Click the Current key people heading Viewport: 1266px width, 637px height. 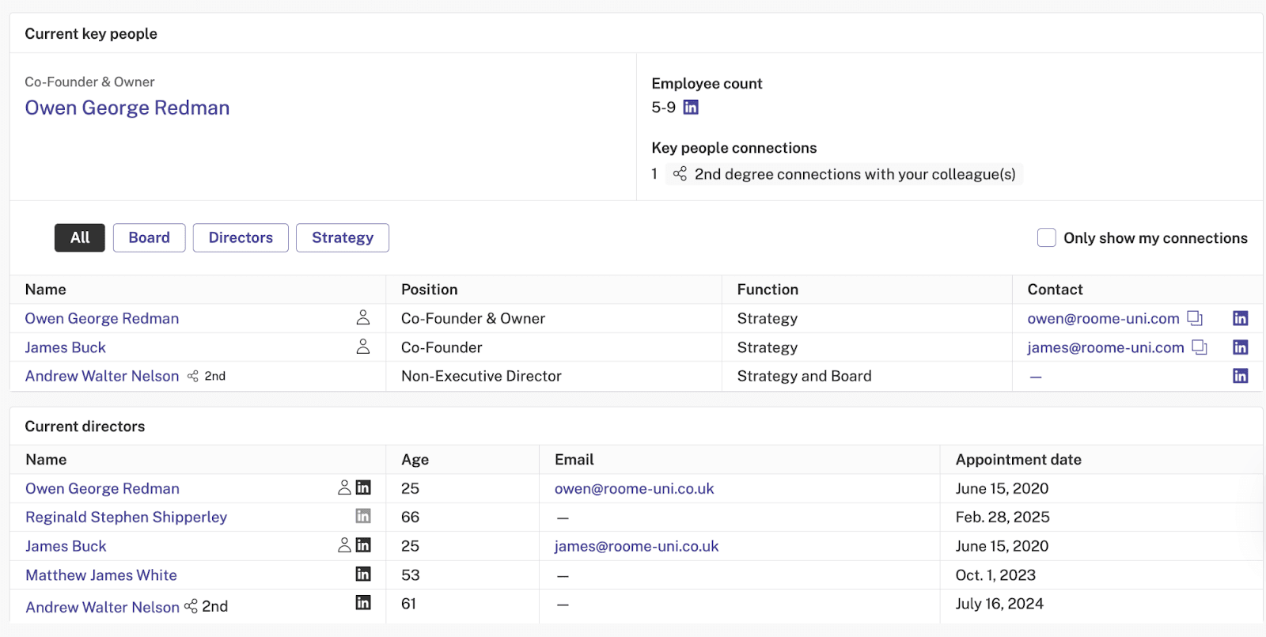91,34
